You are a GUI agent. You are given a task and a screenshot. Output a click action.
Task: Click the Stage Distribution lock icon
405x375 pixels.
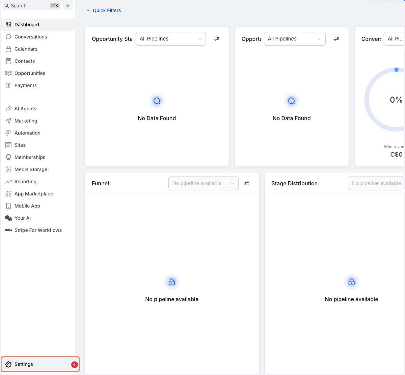pos(351,282)
